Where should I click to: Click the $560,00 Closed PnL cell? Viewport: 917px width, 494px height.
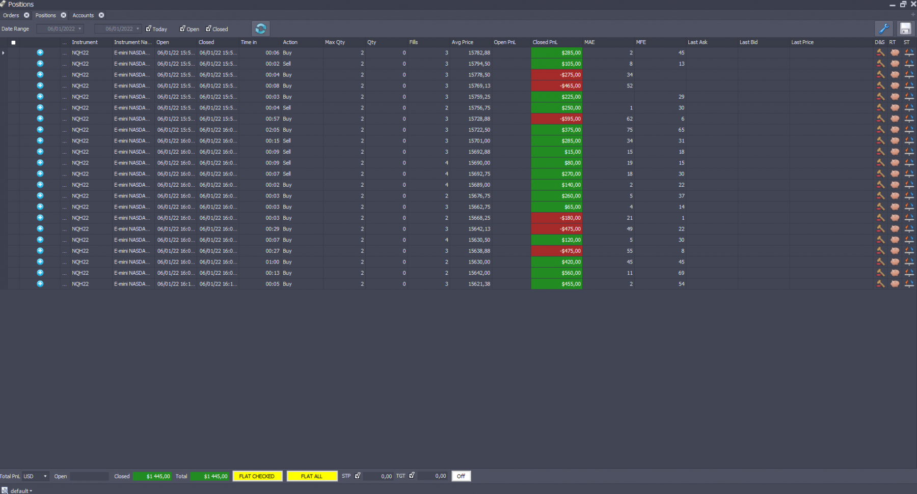(557, 273)
